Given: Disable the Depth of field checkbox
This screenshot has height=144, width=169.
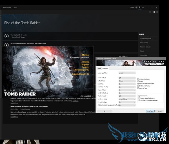Looking at the screenshot, I should 139,88.
